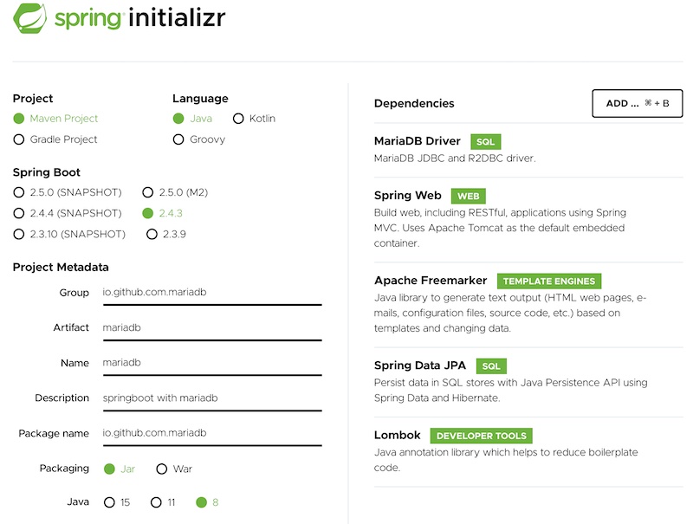This screenshot has width=693, height=524.
Task: Click the SQL tag beside MariaDB Driver
Action: (486, 142)
